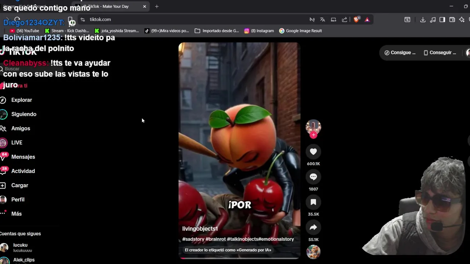470x264 pixels.
Task: Open account avatar at top right
Action: point(468,53)
